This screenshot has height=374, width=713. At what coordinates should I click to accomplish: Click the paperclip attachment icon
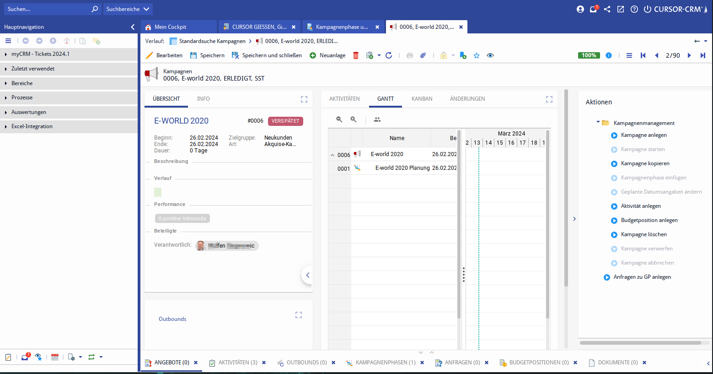[x=423, y=55]
